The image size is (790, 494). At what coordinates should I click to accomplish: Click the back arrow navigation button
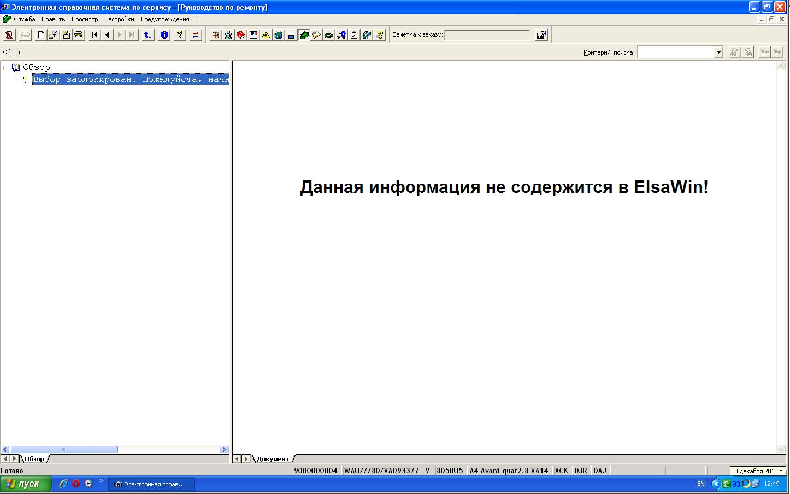(107, 35)
